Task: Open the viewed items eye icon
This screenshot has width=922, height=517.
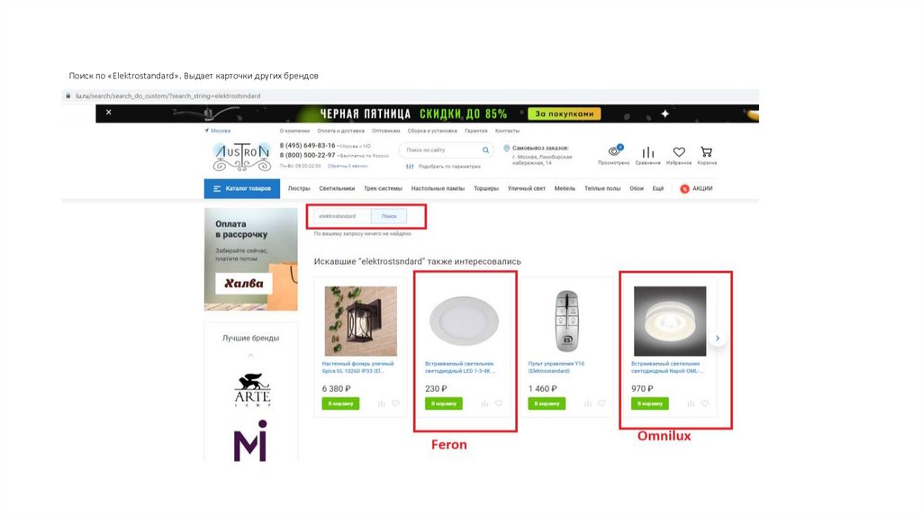Action: (x=614, y=151)
